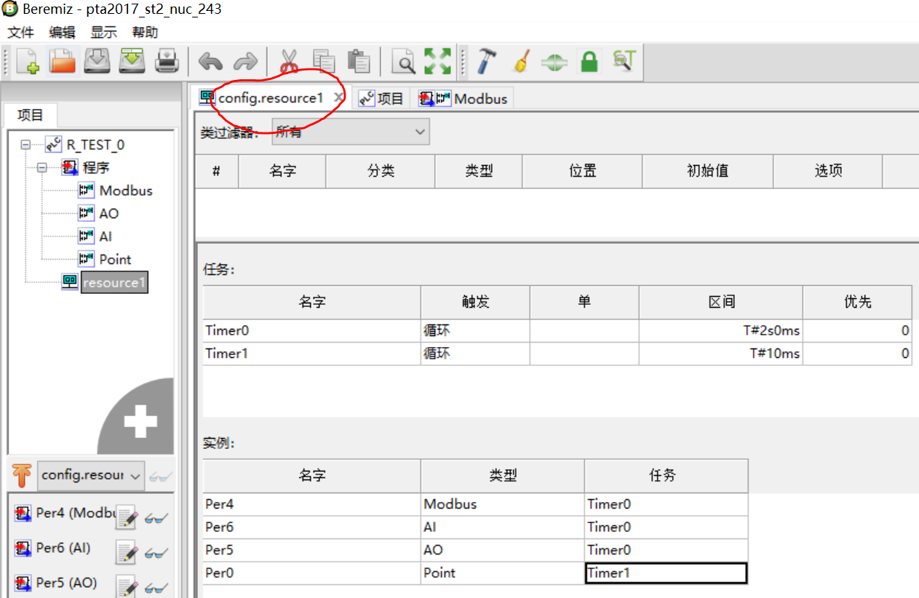The width and height of the screenshot is (919, 598).
Task: Click the orange up-arrow parent button
Action: [21, 475]
